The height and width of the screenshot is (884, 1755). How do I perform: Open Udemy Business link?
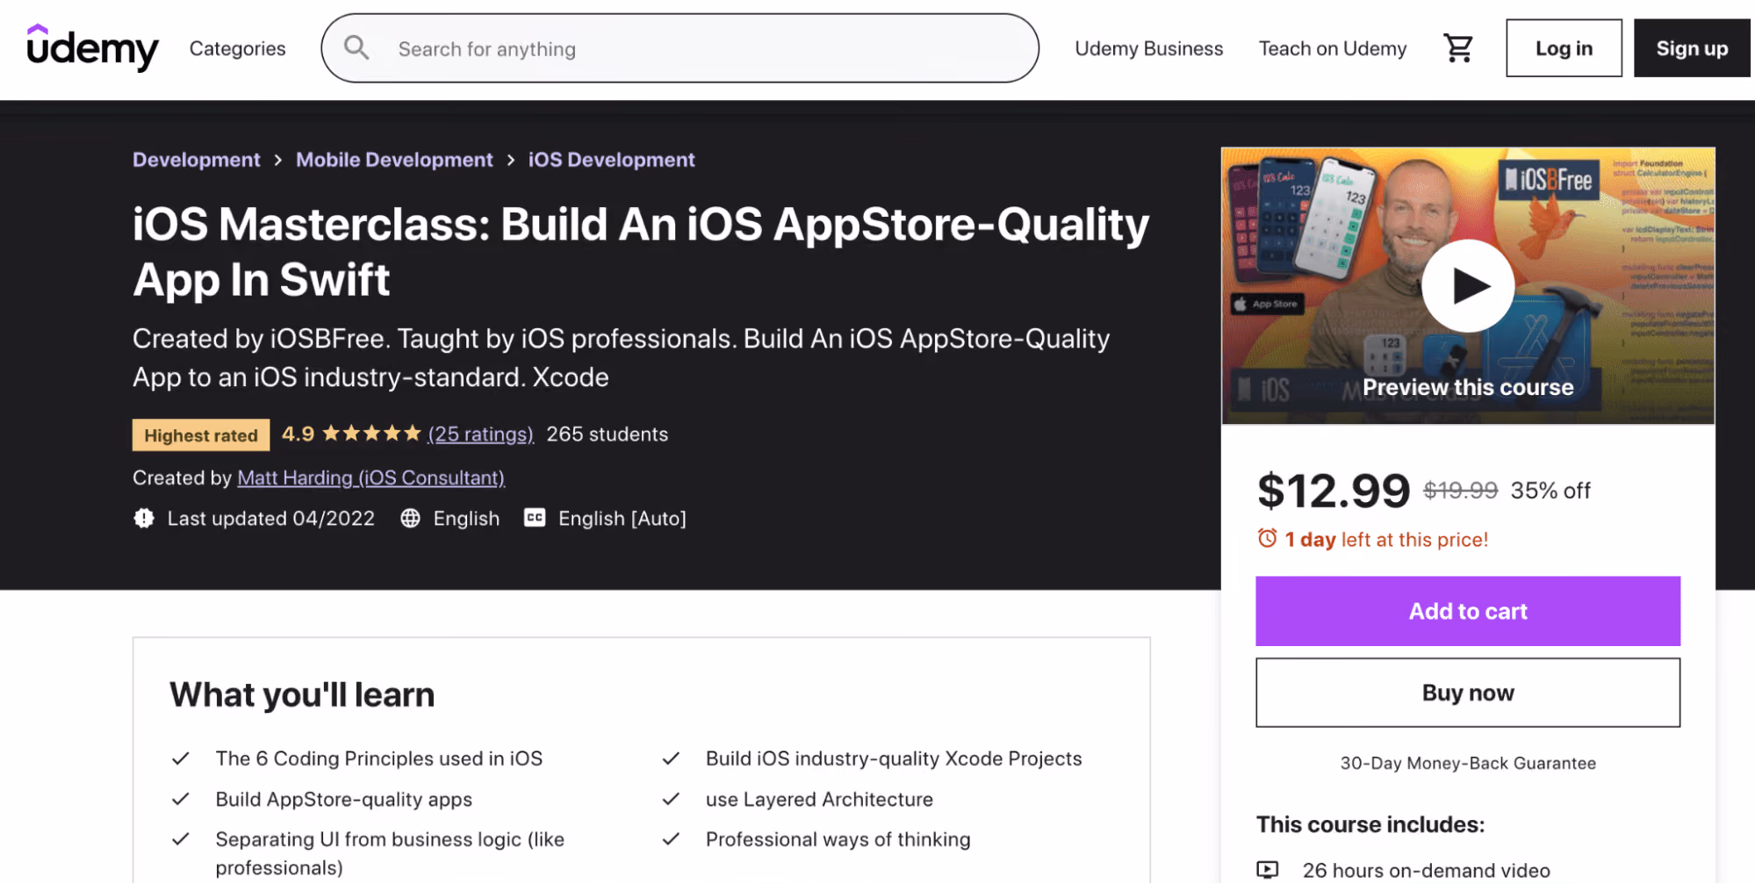pos(1148,48)
